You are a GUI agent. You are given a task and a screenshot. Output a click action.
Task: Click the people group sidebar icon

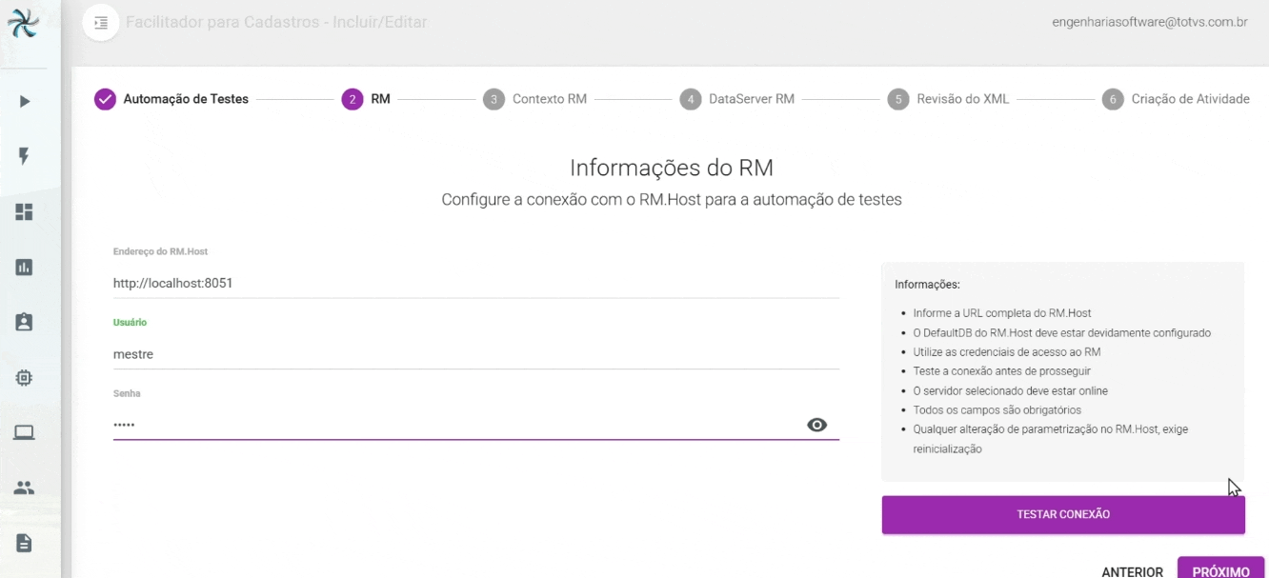[x=25, y=488]
